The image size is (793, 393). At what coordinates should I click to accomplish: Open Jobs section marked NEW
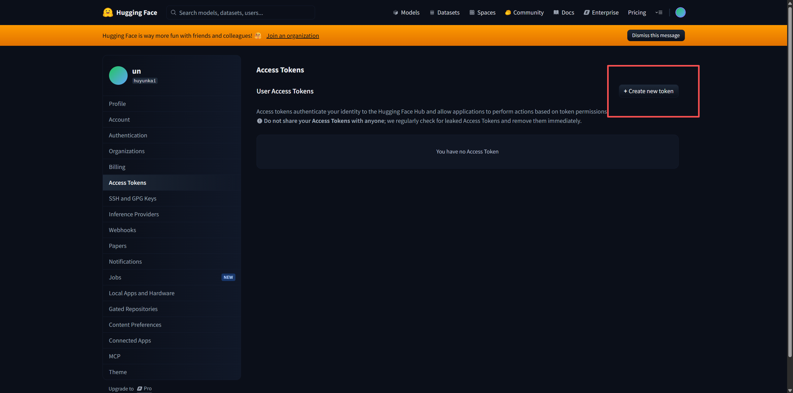115,278
